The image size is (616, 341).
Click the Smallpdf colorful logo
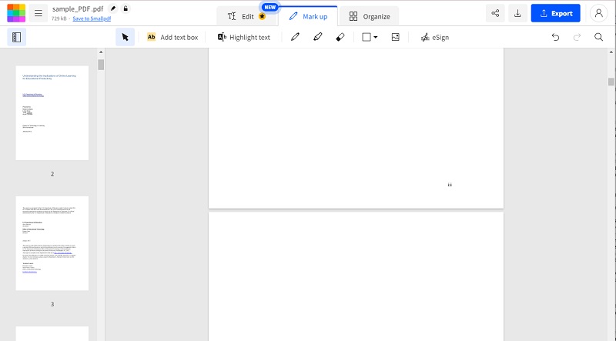[x=16, y=13]
